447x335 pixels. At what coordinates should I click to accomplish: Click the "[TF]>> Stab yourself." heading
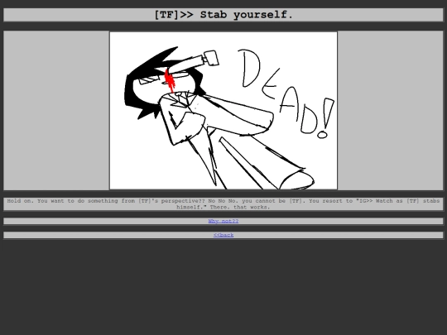point(223,15)
